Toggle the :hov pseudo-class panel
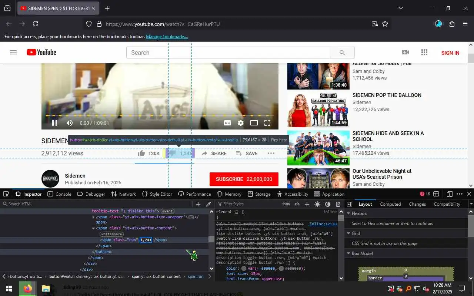 click(x=286, y=204)
